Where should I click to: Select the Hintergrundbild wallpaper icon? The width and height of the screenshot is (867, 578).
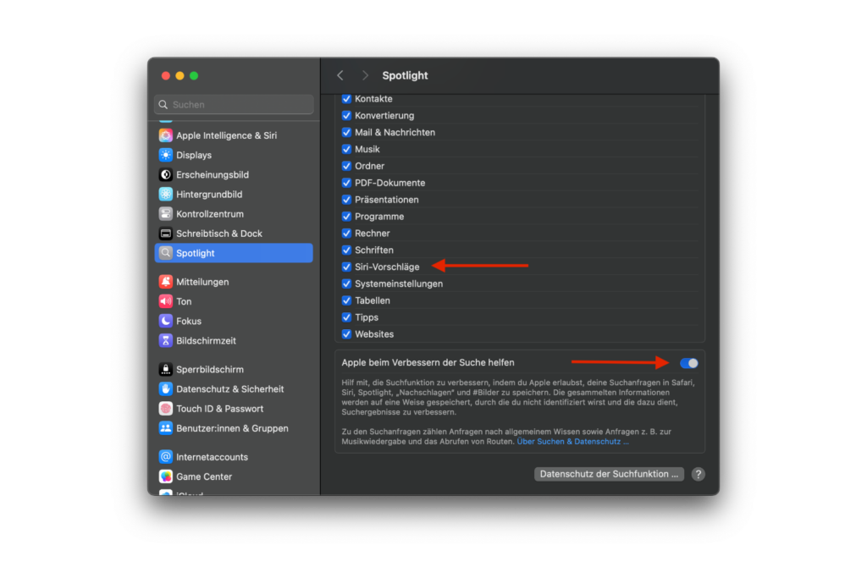pos(166,195)
